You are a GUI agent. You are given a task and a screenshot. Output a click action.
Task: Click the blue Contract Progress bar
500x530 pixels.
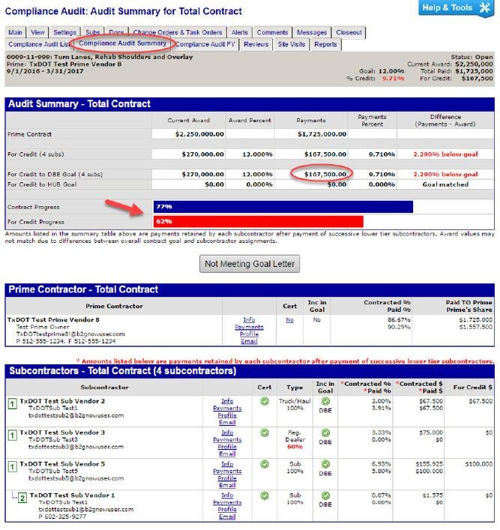pyautogui.click(x=283, y=206)
